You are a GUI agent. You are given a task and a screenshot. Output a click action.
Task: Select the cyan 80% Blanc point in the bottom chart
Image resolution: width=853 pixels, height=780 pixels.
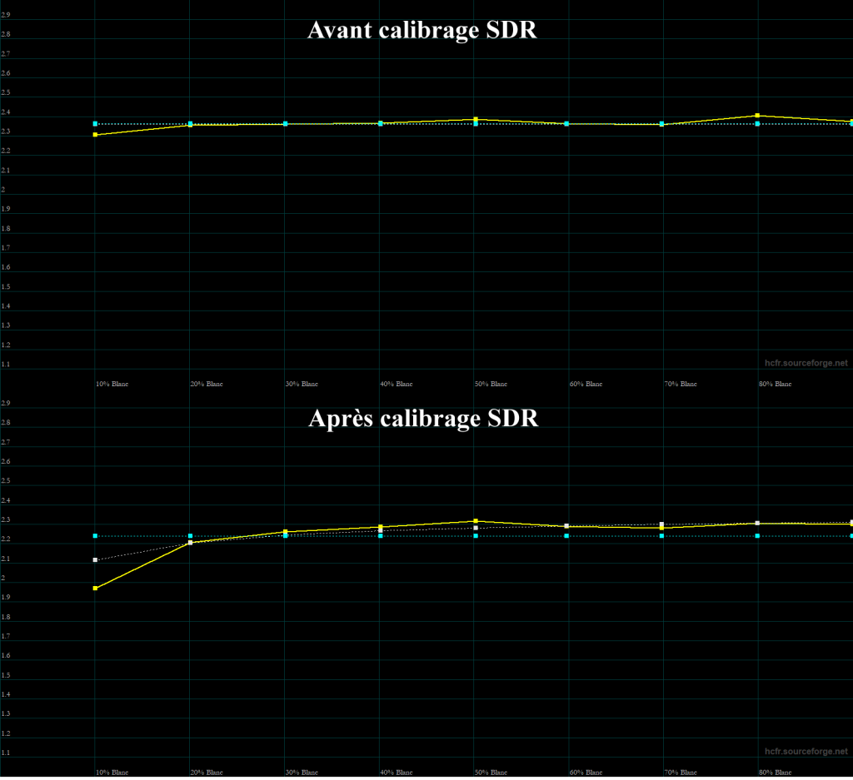click(757, 536)
